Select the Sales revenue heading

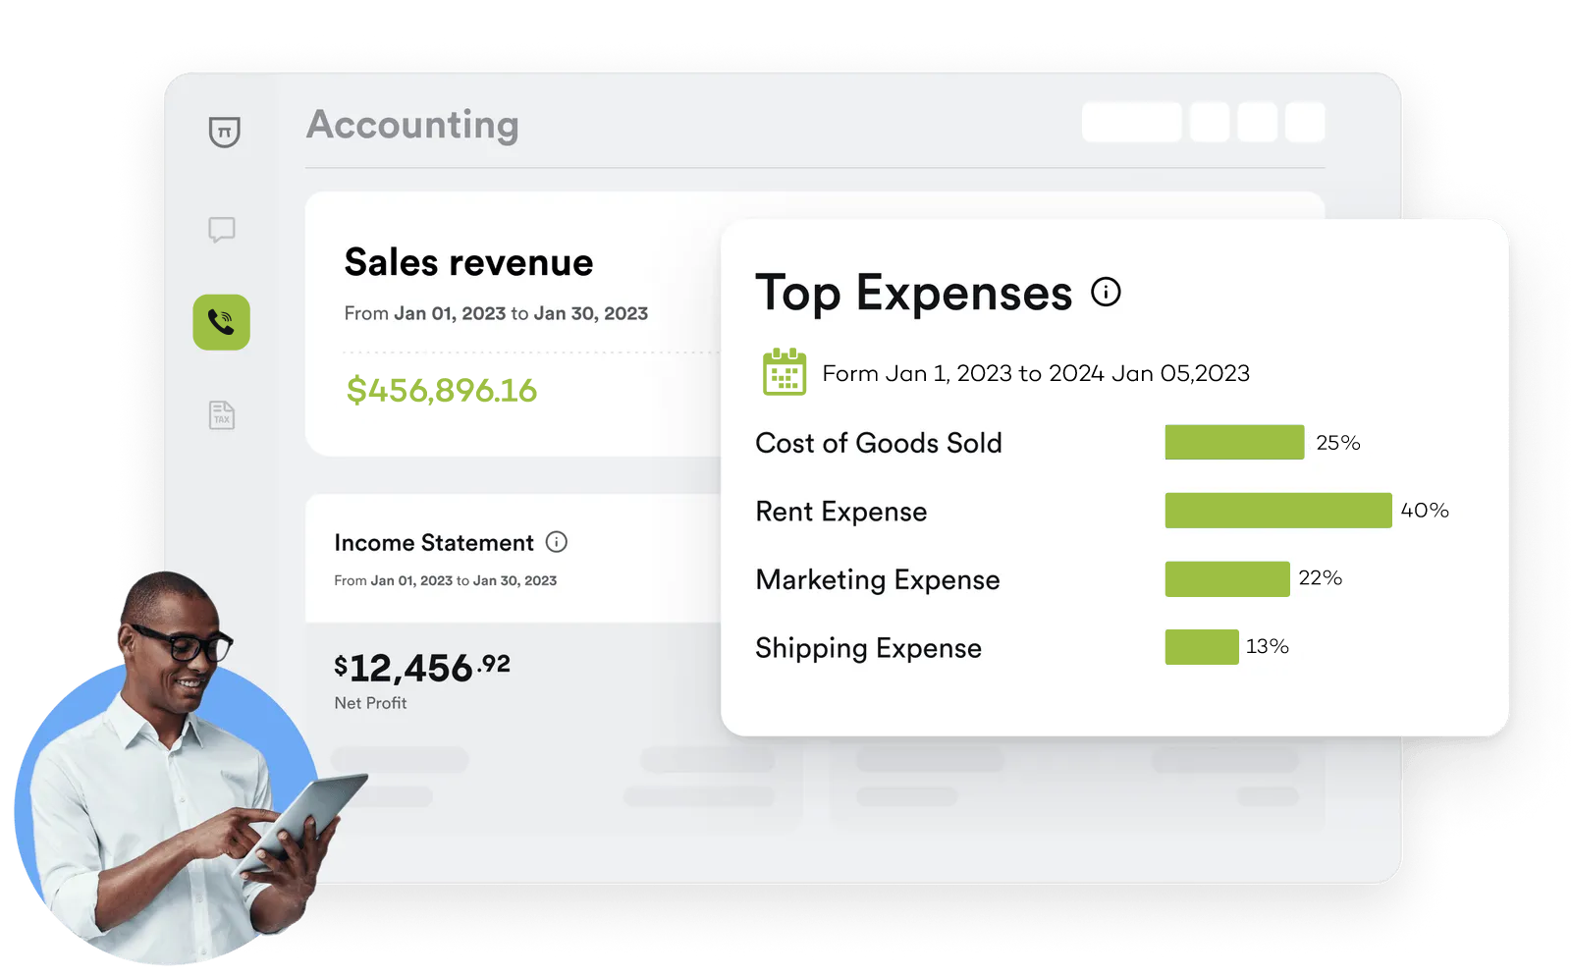[x=468, y=262]
